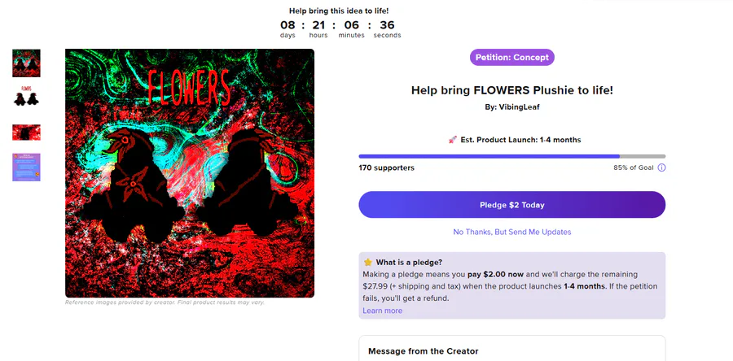Click the days value in the countdown timer
This screenshot has width=733, height=361.
pyautogui.click(x=287, y=25)
